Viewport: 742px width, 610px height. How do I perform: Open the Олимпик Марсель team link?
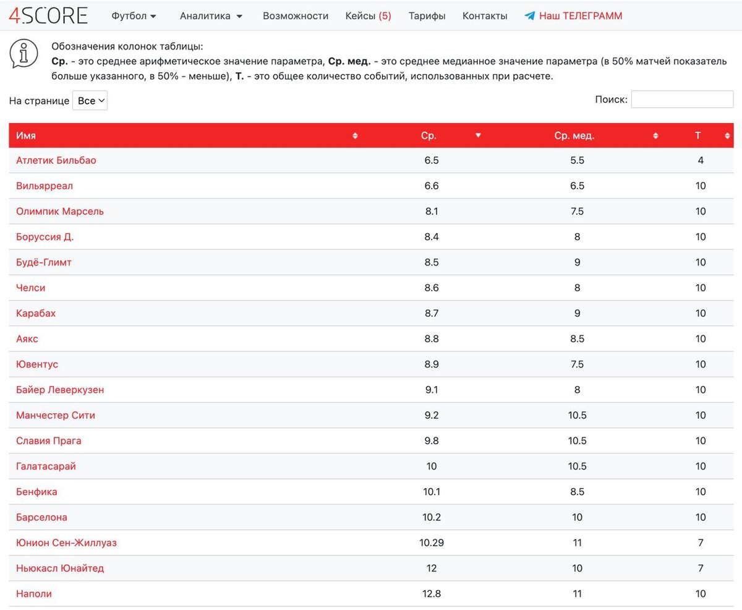pos(60,211)
